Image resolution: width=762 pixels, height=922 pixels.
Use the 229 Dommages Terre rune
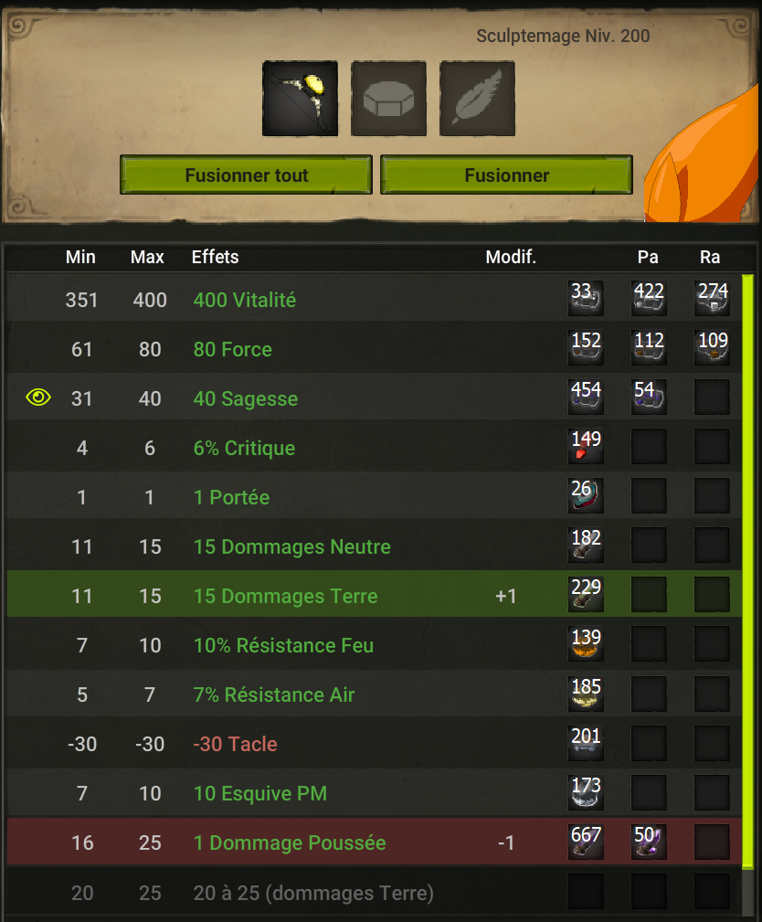586,595
